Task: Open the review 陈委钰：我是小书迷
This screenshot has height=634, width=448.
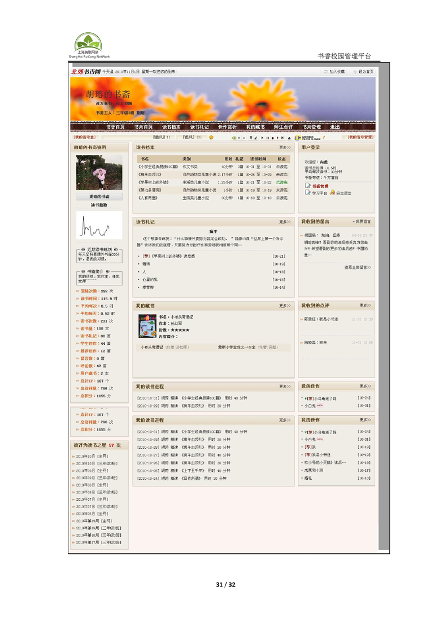Action: tap(321, 319)
